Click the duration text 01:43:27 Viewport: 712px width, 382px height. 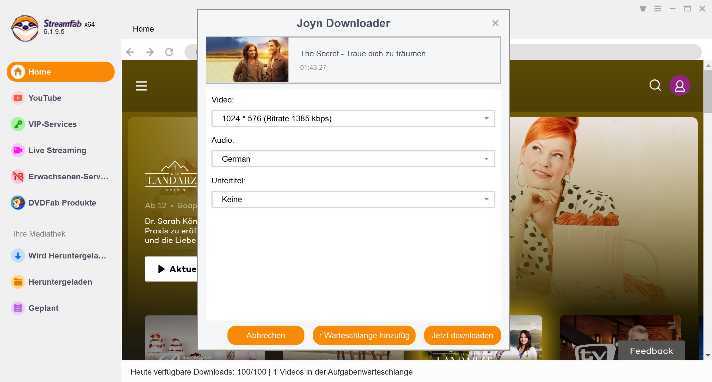point(313,67)
